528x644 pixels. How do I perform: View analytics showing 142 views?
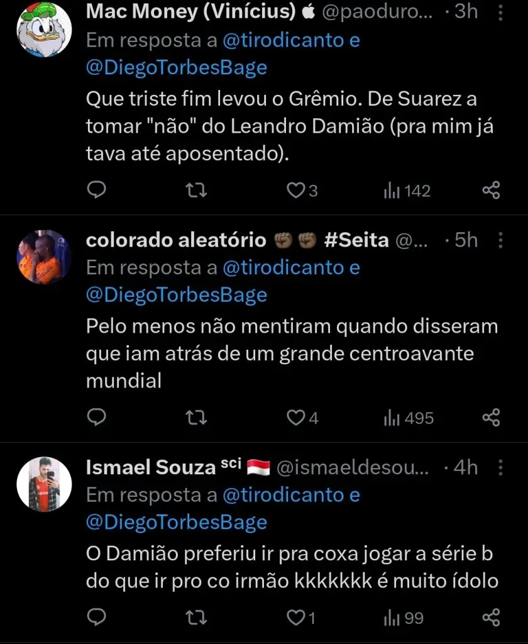click(407, 191)
